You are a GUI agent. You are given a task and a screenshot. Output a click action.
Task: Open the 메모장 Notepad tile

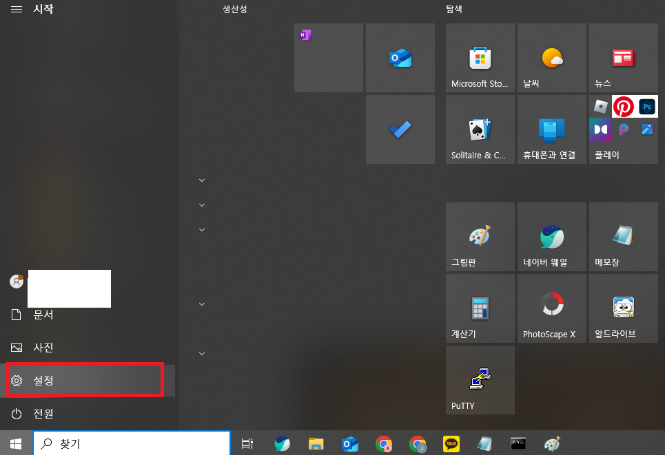624,236
